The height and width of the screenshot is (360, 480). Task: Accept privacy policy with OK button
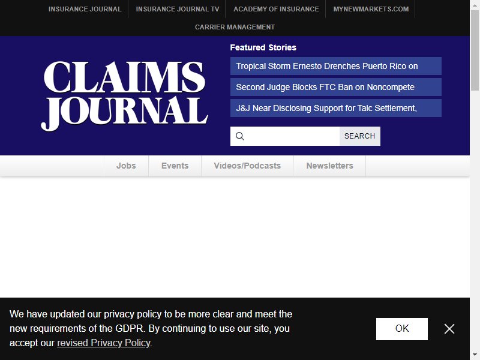tap(401, 329)
